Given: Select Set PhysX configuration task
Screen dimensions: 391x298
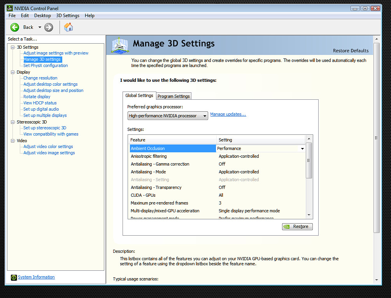Looking at the screenshot, I should tap(46, 65).
